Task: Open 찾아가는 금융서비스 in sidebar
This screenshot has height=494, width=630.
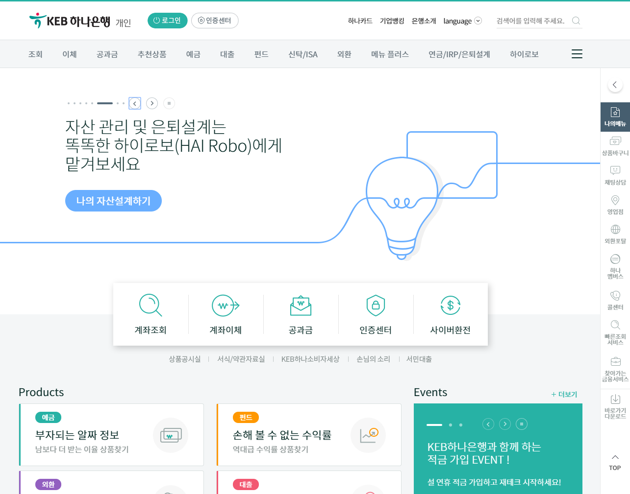Action: 615,369
